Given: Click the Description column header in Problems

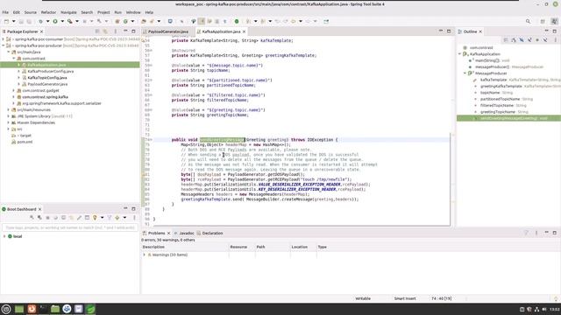Looking at the screenshot, I should point(185,247).
